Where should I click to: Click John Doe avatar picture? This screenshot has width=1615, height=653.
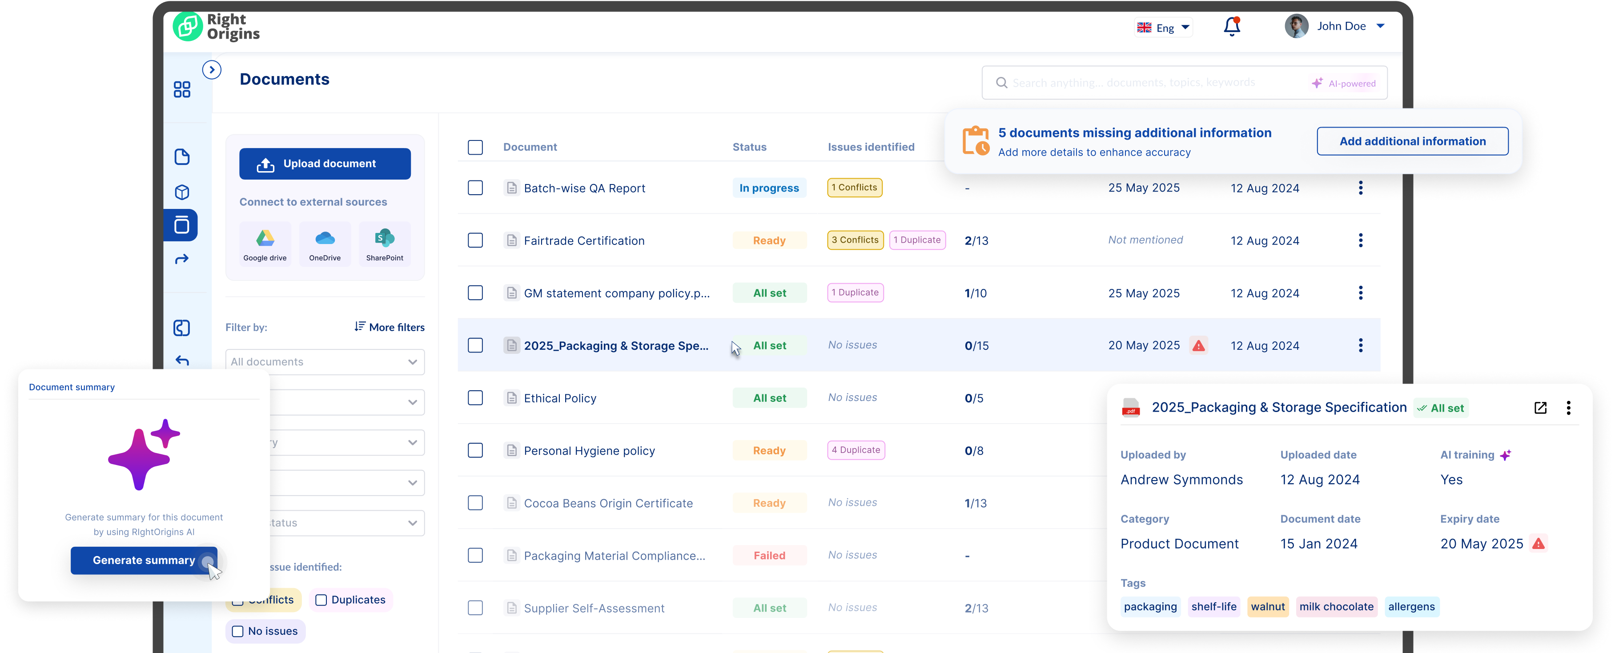point(1297,26)
